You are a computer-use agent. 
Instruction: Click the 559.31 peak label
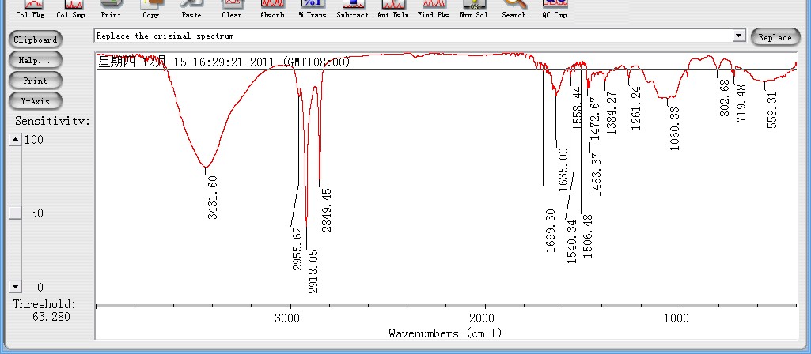point(771,110)
